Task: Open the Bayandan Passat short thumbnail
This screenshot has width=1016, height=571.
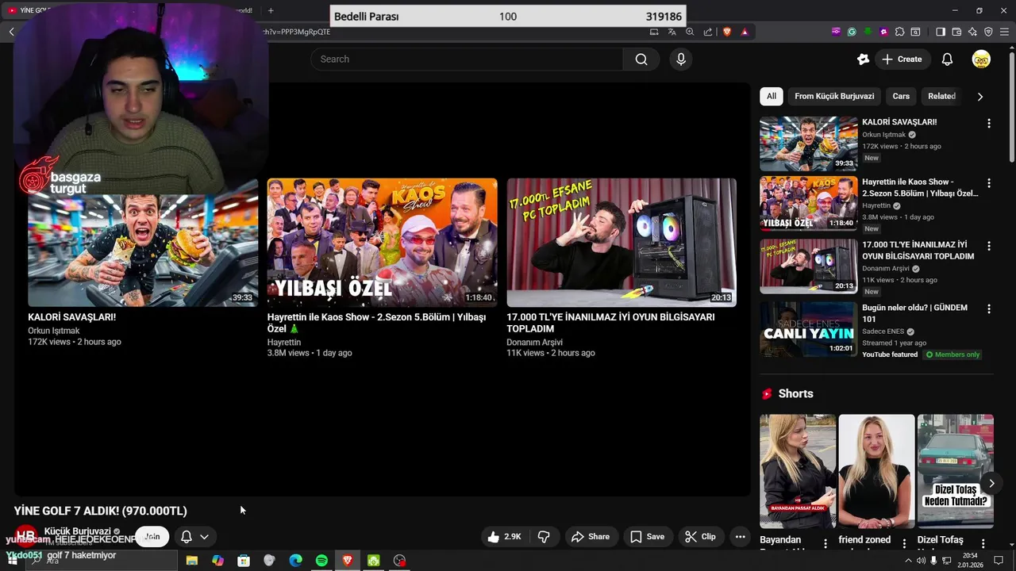Action: (x=798, y=471)
